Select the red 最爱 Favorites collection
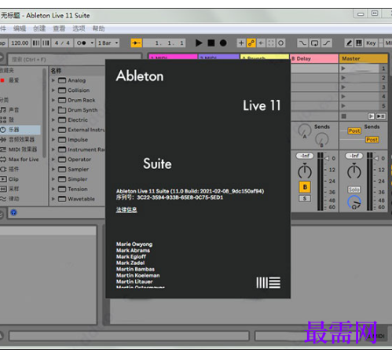The width and height of the screenshot is (392, 357). click(13, 80)
